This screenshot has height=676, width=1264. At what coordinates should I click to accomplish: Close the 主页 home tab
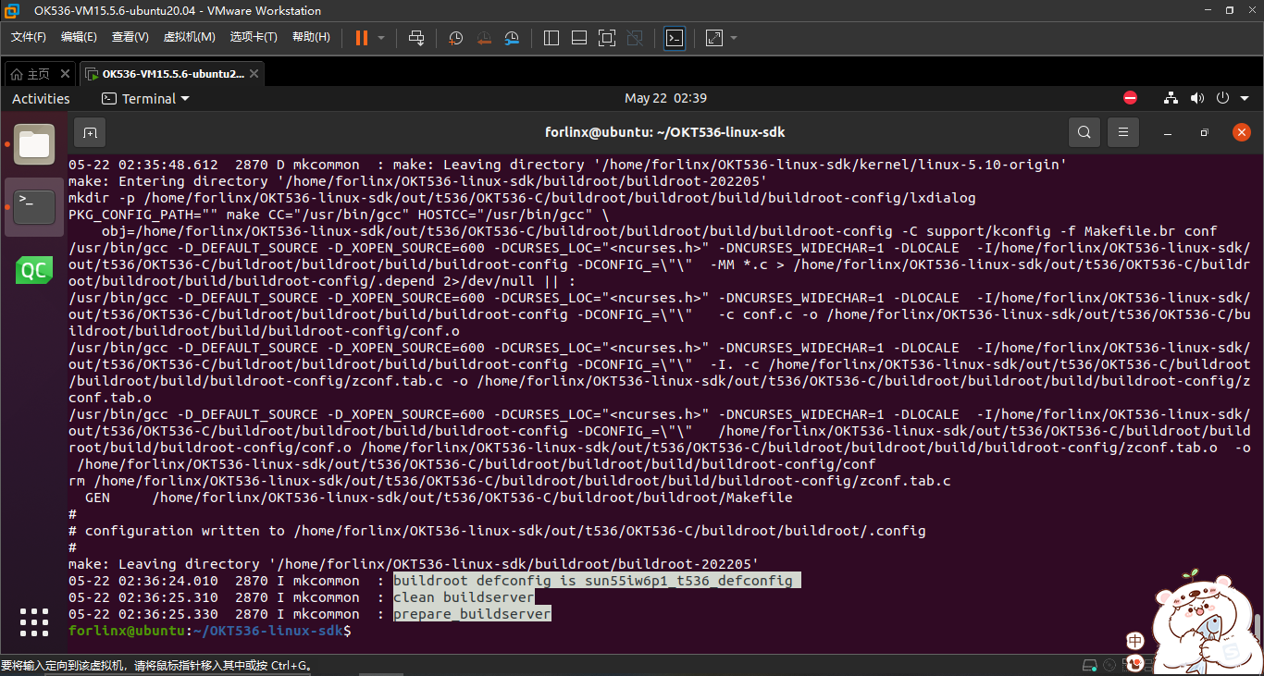65,74
